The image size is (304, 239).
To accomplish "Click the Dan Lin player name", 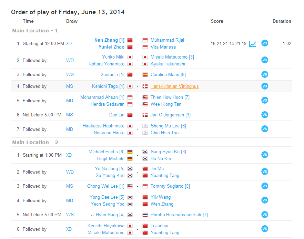I will click(x=116, y=115).
